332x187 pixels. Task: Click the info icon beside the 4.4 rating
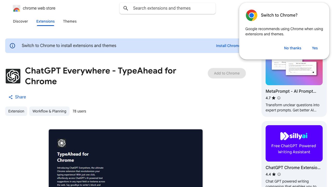[x=279, y=174]
